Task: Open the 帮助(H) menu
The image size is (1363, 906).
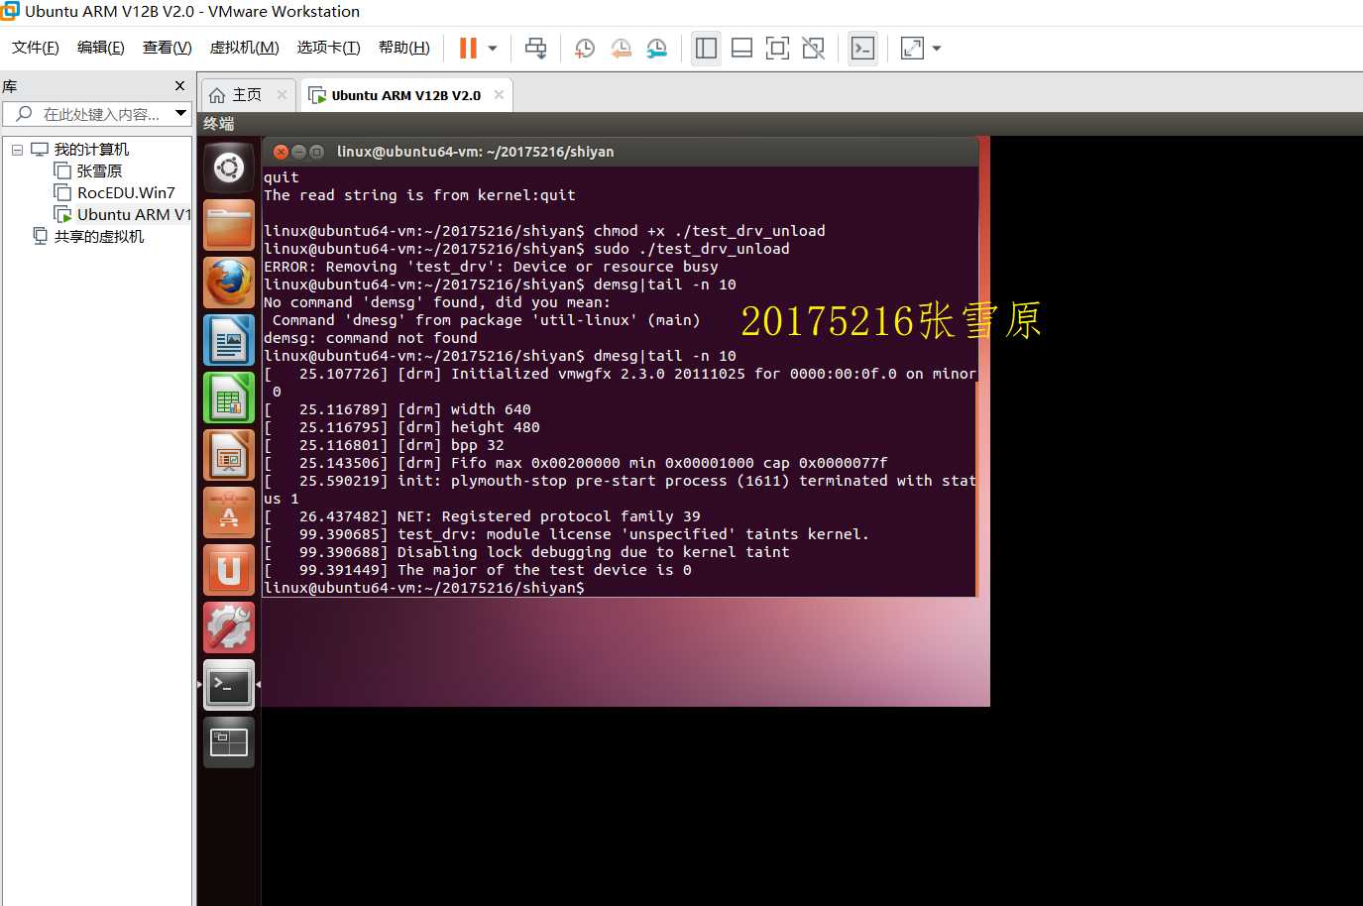Action: point(404,48)
